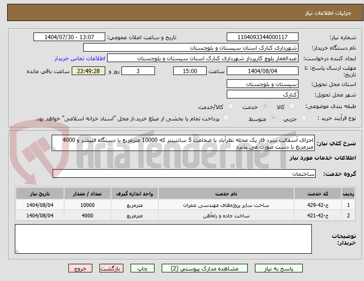Click the نام خدمت column header

[226, 194]
